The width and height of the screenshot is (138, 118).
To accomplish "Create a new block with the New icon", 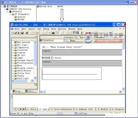I will pos(12,33).
